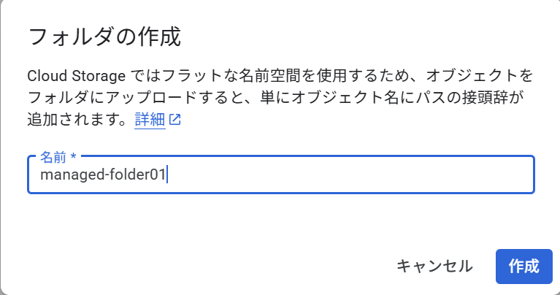Click "folder01" text in the name field
Screen dimensions: 560x295
pos(142,175)
